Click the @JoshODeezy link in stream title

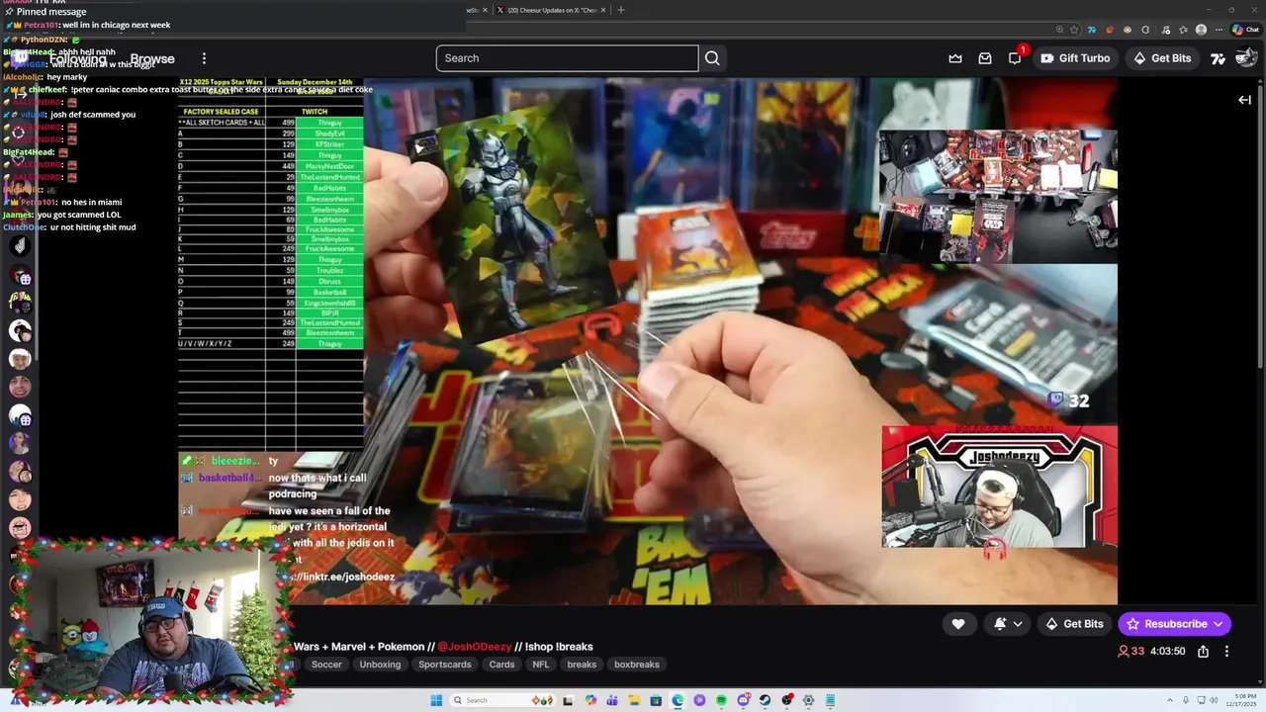point(475,647)
